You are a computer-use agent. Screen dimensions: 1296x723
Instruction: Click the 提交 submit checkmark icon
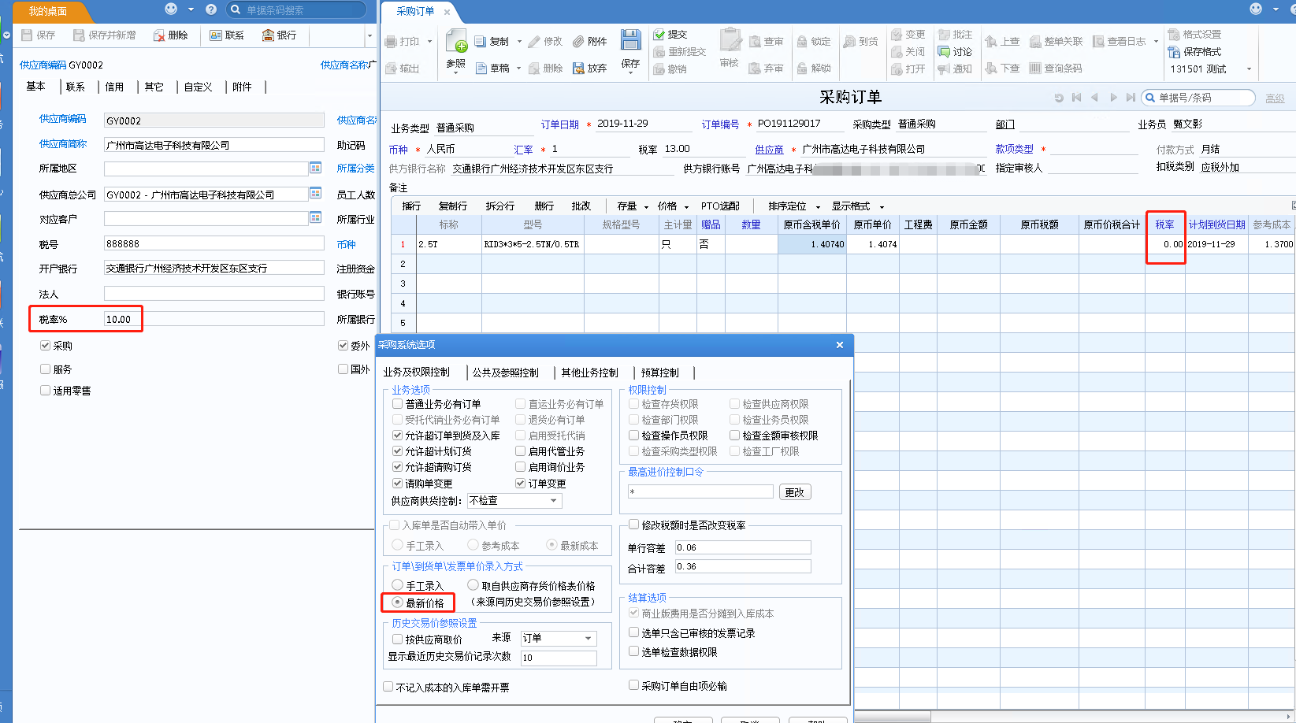click(659, 35)
